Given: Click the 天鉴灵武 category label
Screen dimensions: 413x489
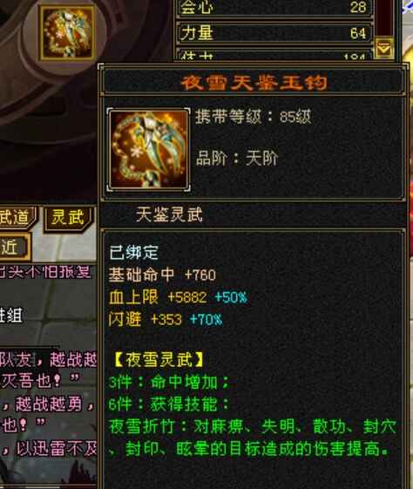Looking at the screenshot, I should click(x=169, y=215).
